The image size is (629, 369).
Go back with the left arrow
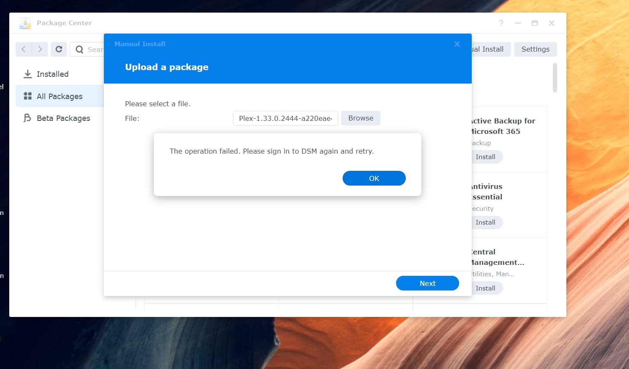click(x=24, y=49)
